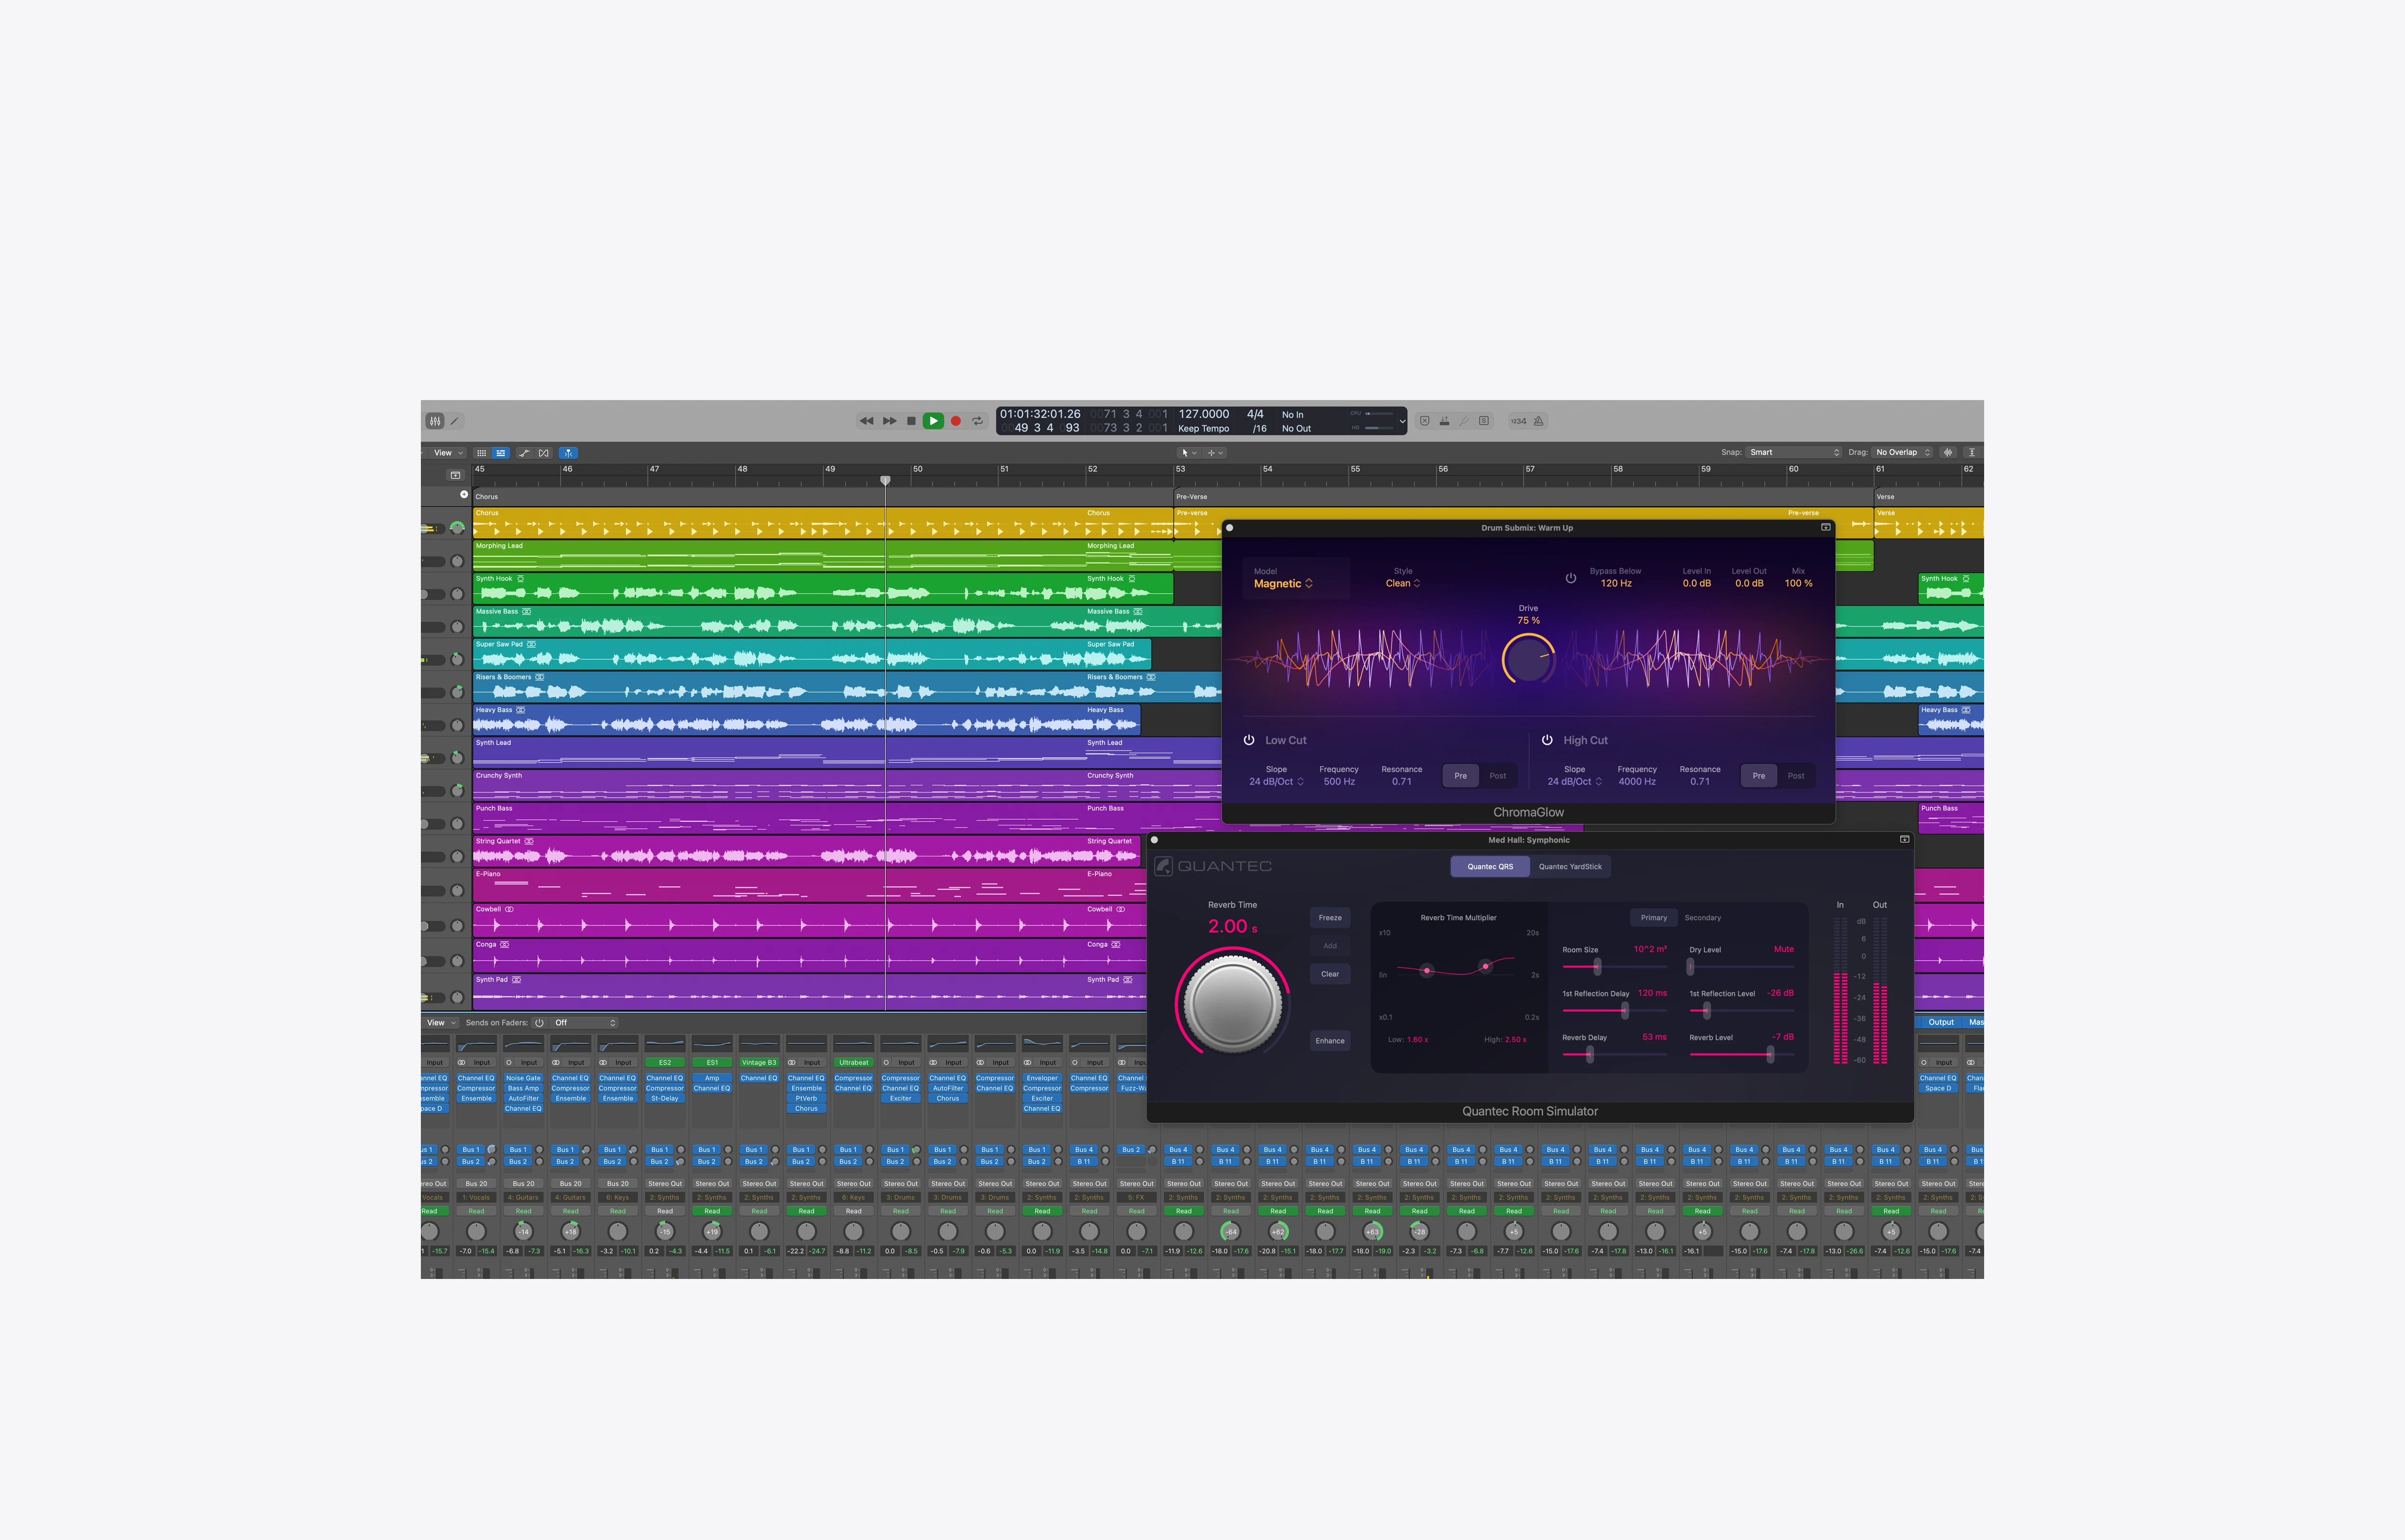Screen dimensions: 2405x1540
Task: Click the Waveform Zoom icon
Action: point(1948,452)
